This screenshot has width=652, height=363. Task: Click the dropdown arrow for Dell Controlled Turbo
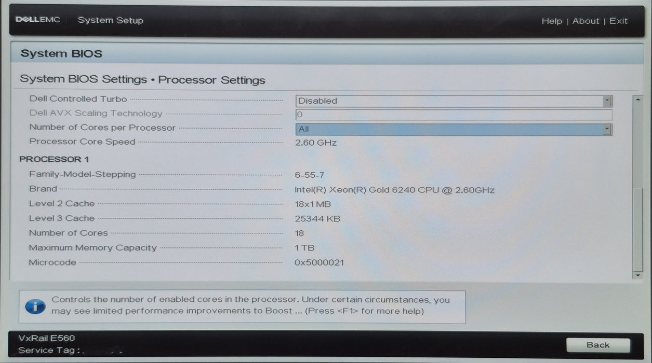click(x=607, y=101)
